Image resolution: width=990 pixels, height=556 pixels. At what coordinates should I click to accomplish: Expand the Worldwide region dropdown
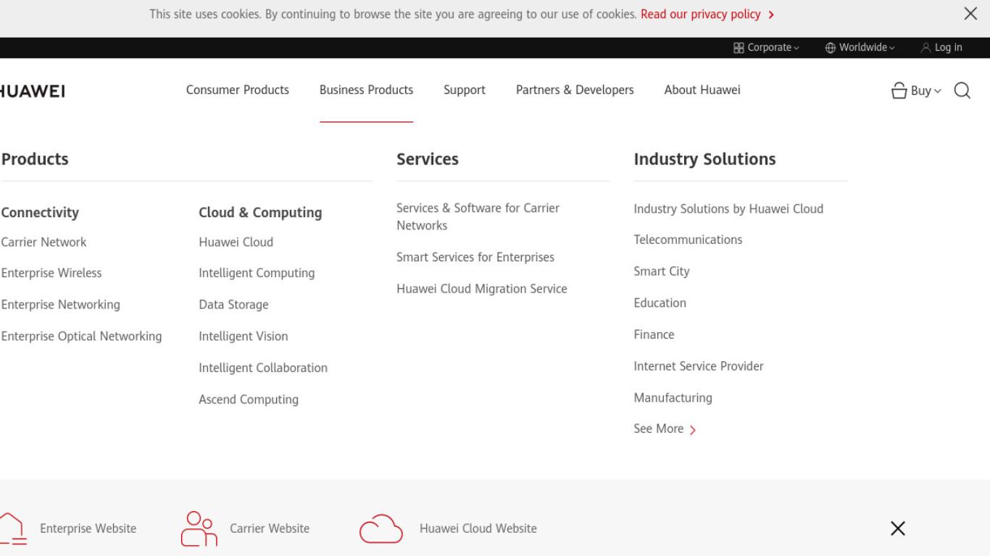(860, 48)
